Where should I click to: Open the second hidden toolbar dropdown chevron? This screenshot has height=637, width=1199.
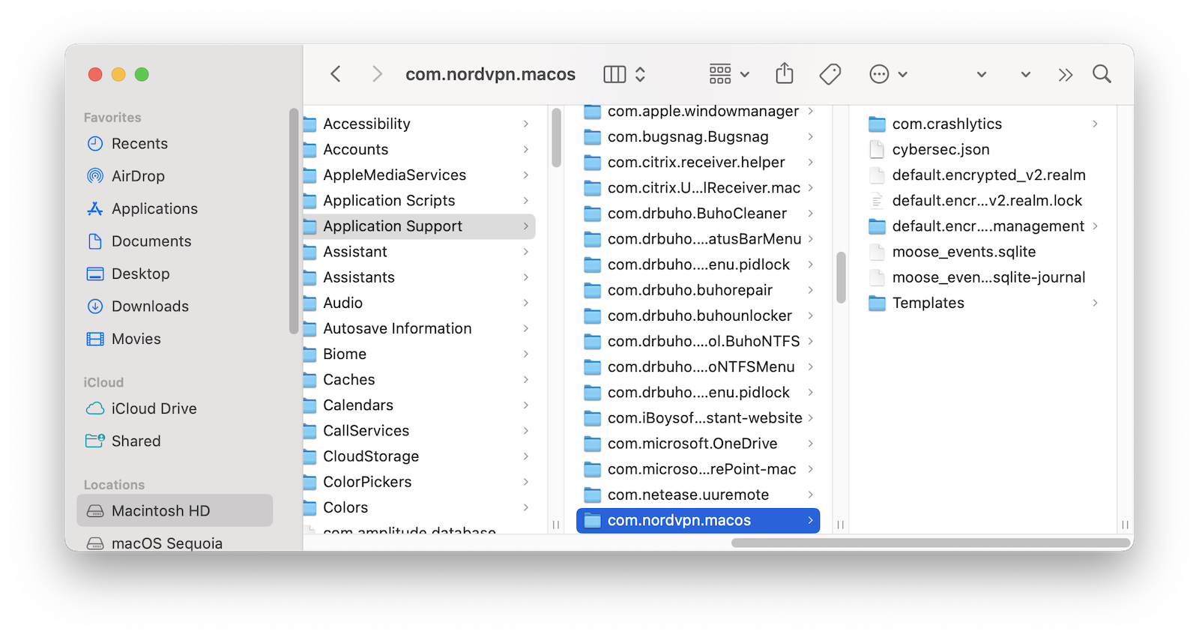1026,74
